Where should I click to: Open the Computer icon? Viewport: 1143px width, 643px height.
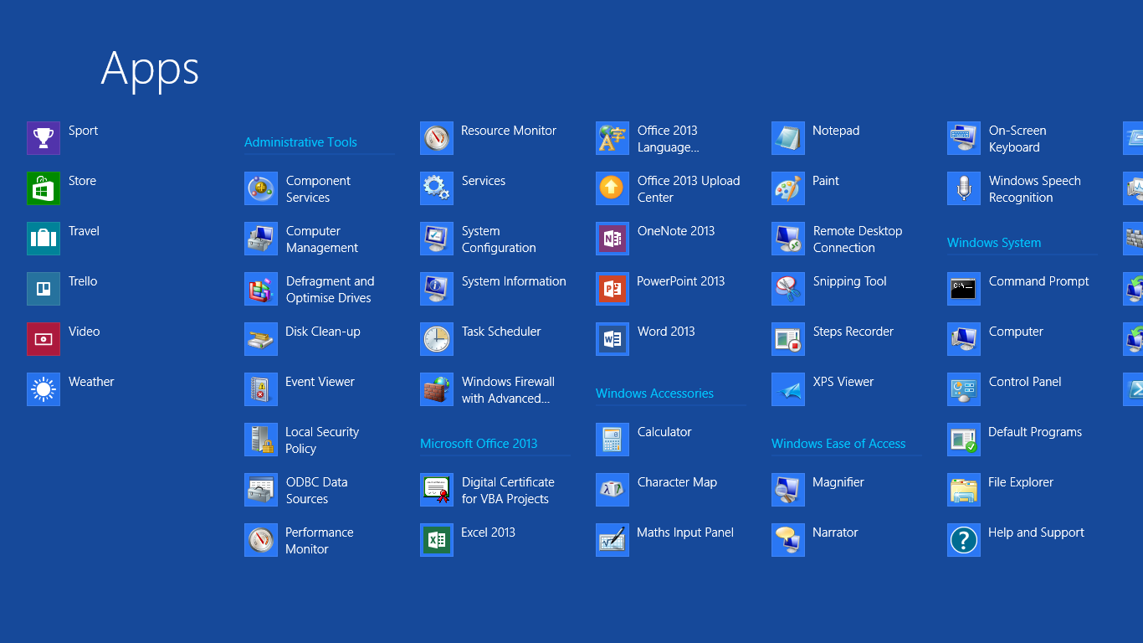964,339
